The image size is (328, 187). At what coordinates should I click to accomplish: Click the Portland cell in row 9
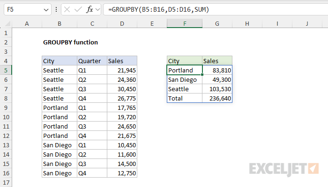pyautogui.click(x=60, y=108)
